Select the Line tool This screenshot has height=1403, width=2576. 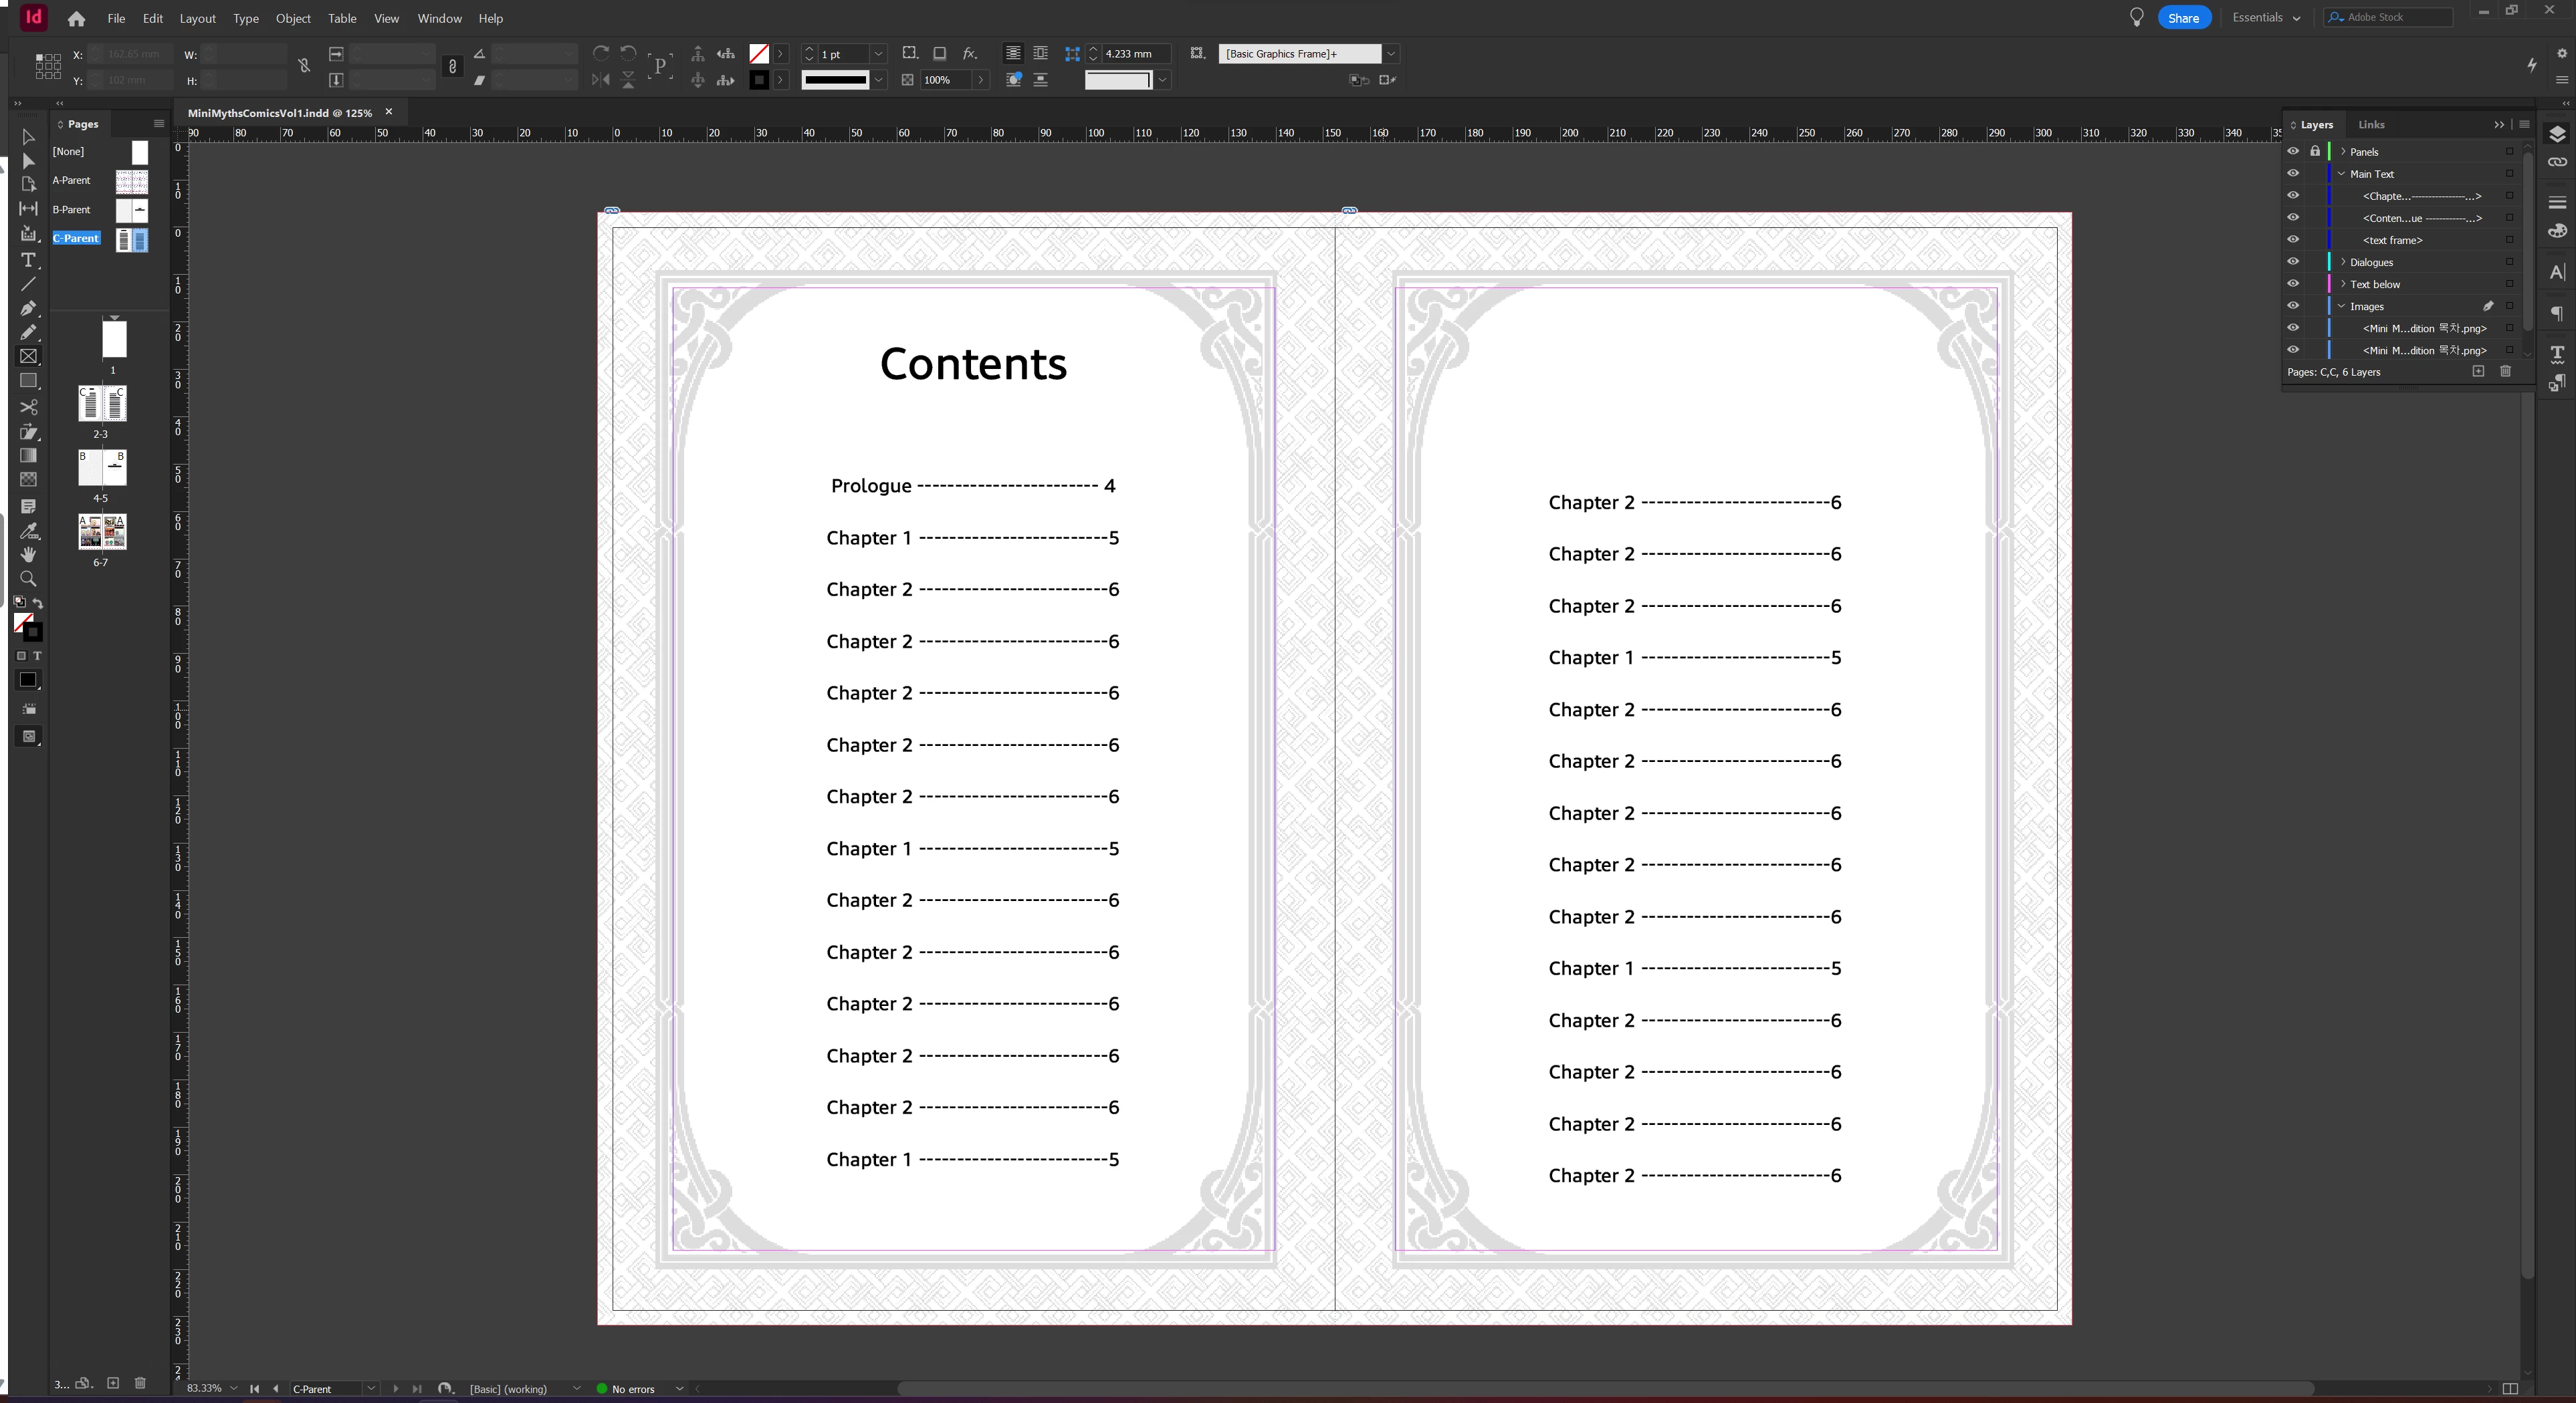28,284
